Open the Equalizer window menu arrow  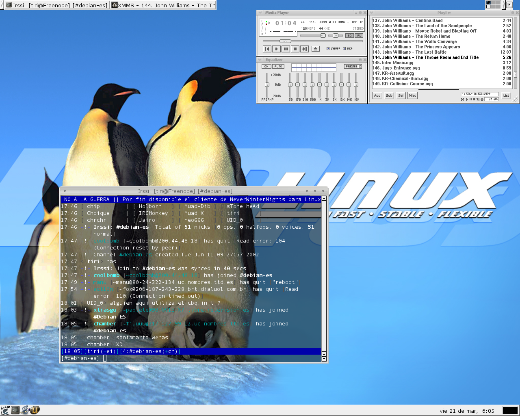pyautogui.click(x=260, y=60)
